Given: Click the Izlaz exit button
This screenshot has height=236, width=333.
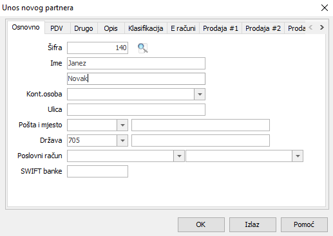Looking at the screenshot, I should click(252, 224).
